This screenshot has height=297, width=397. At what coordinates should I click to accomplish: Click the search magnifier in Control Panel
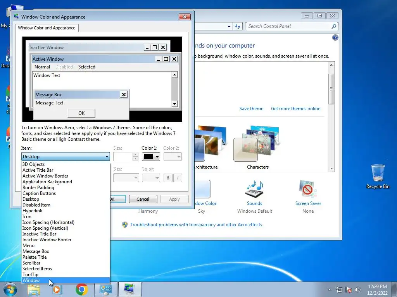point(334,26)
